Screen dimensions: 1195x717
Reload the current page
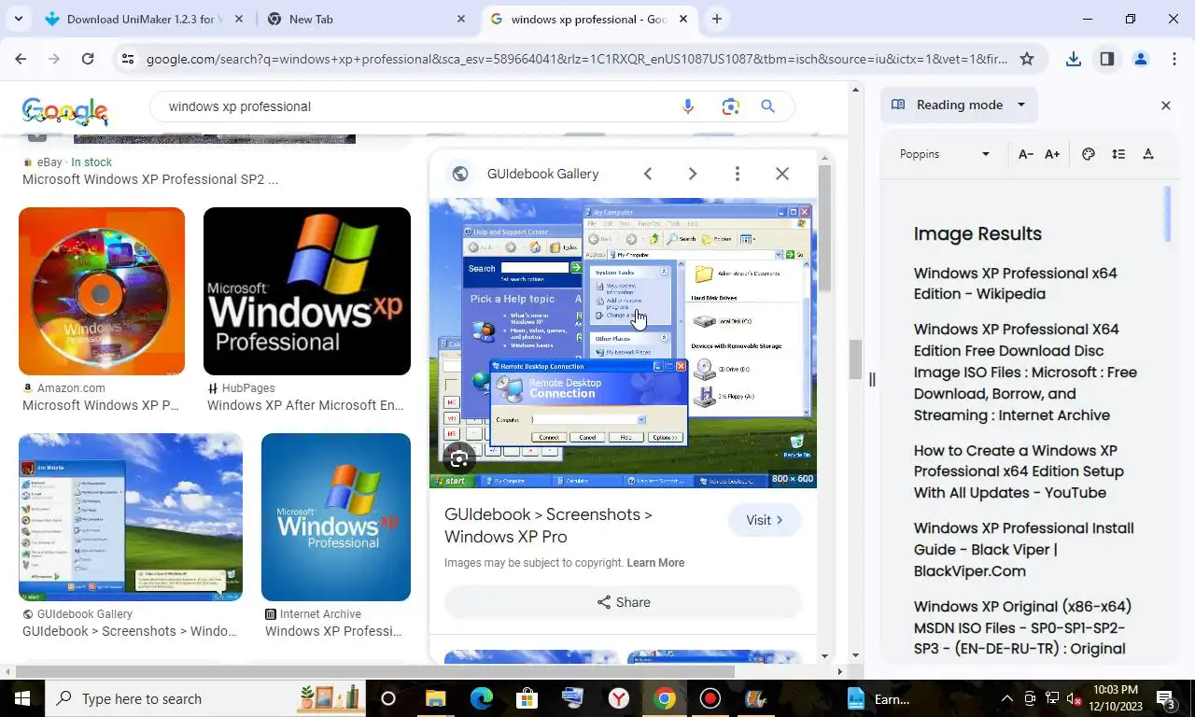88,59
